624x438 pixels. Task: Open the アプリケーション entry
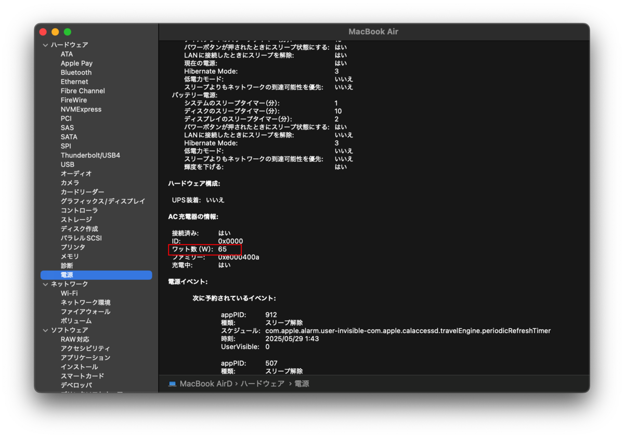point(85,358)
